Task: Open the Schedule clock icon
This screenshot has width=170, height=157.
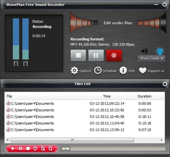Action: 98,71
